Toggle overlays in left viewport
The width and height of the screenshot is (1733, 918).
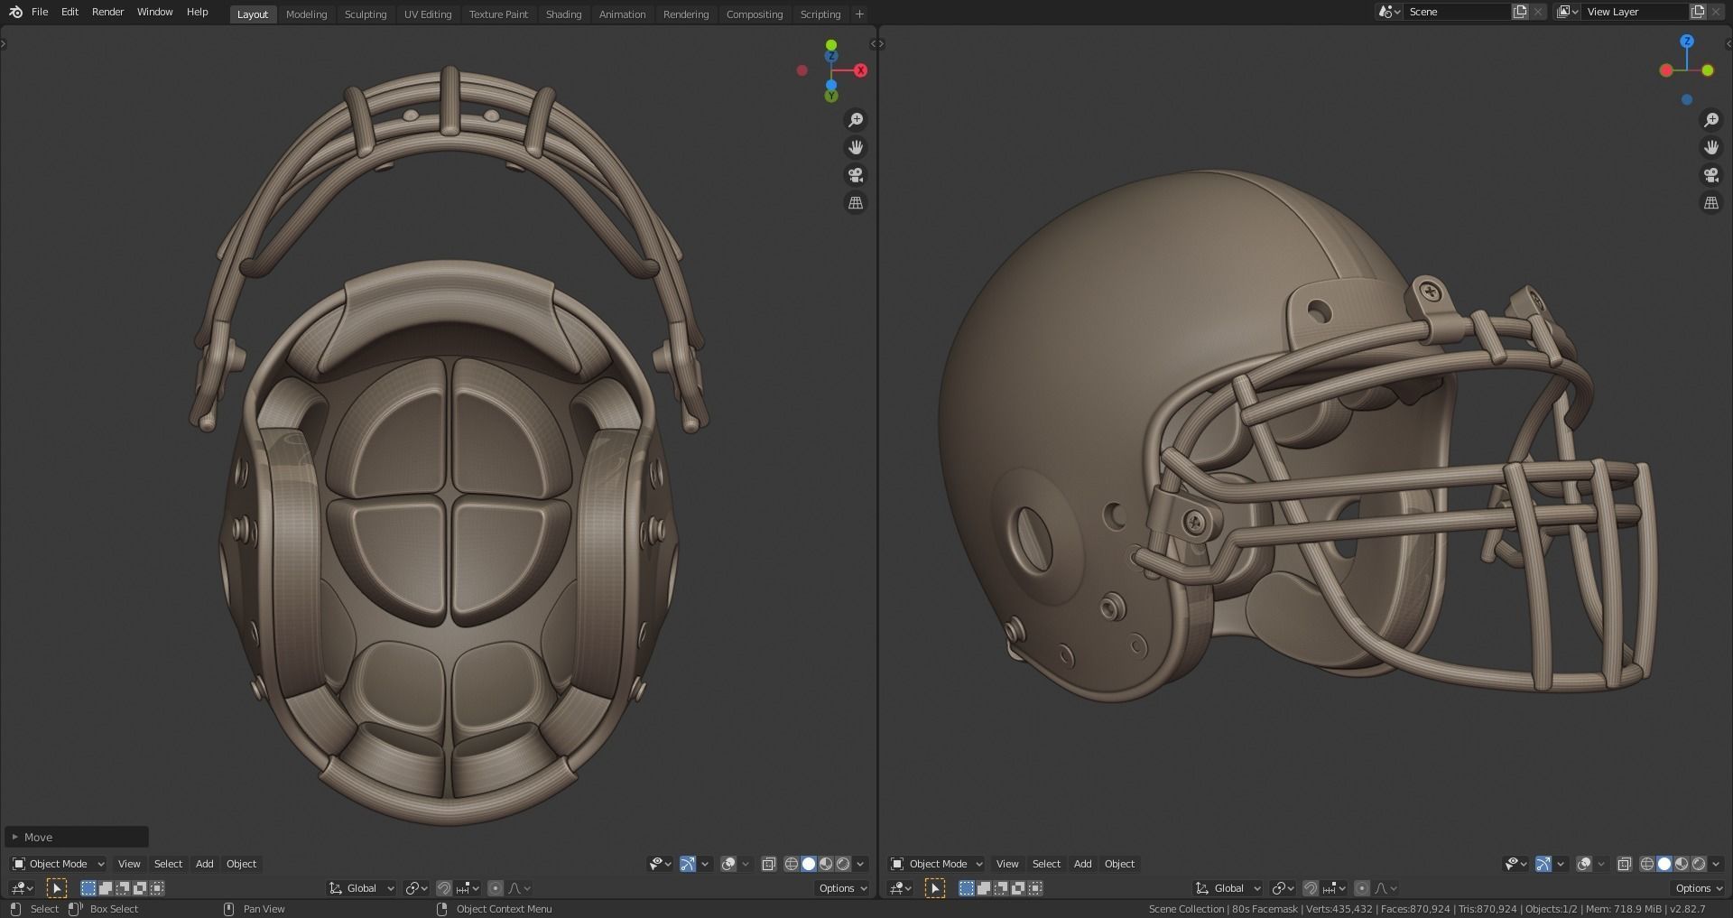(729, 864)
